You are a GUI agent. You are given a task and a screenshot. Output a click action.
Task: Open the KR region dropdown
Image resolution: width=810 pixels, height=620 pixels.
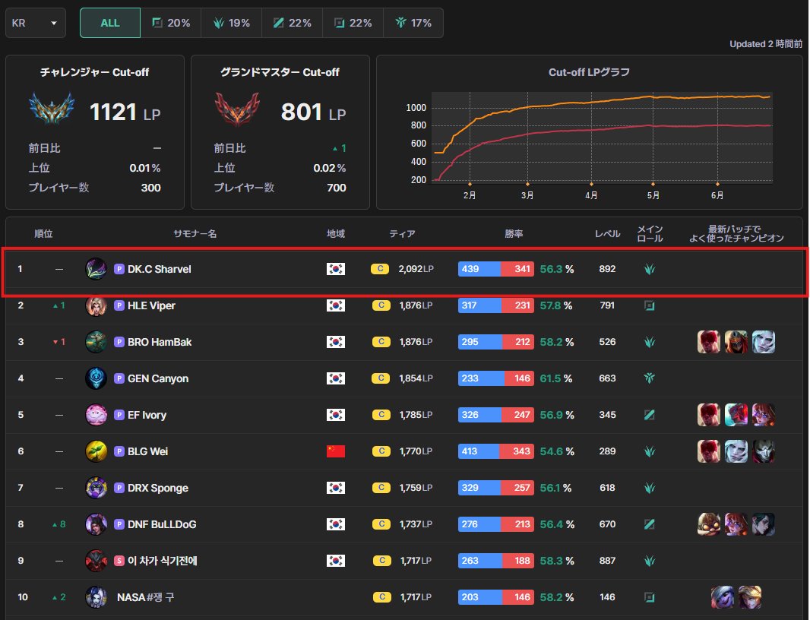coord(35,23)
